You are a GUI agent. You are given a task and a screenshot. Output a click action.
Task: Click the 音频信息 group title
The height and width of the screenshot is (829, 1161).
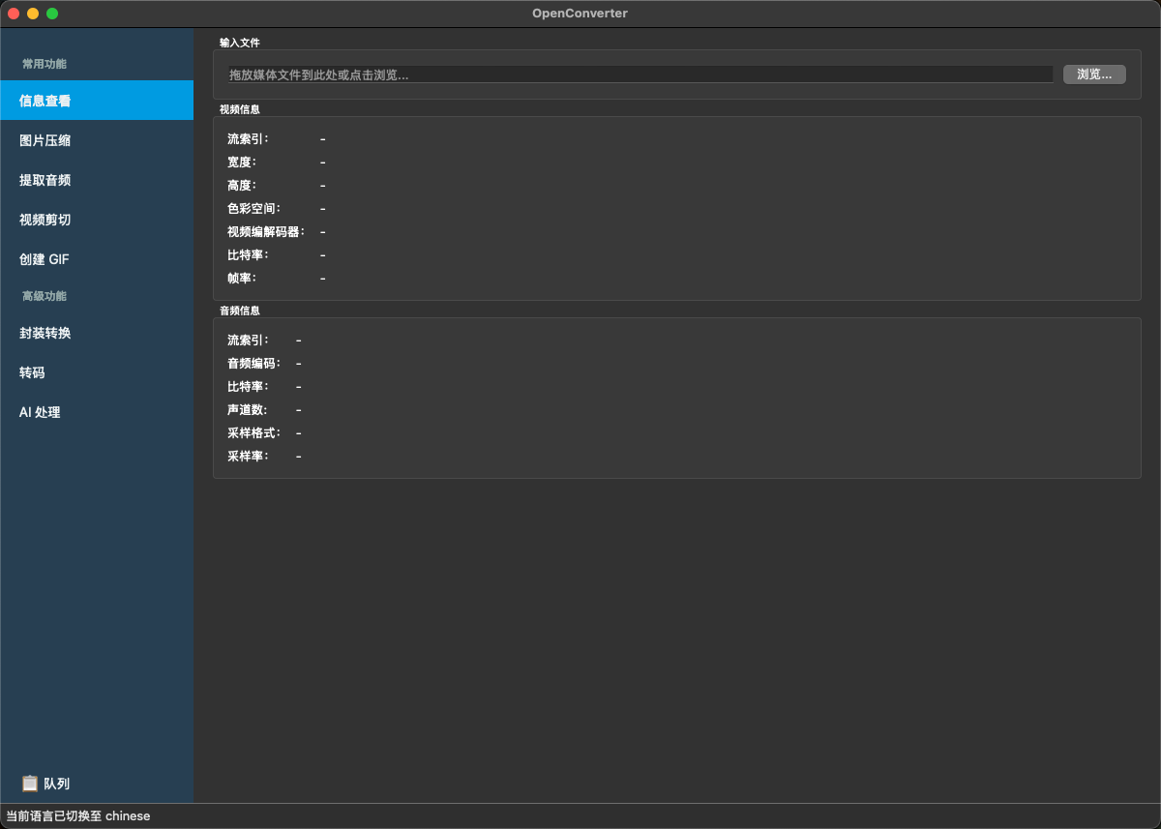(240, 311)
